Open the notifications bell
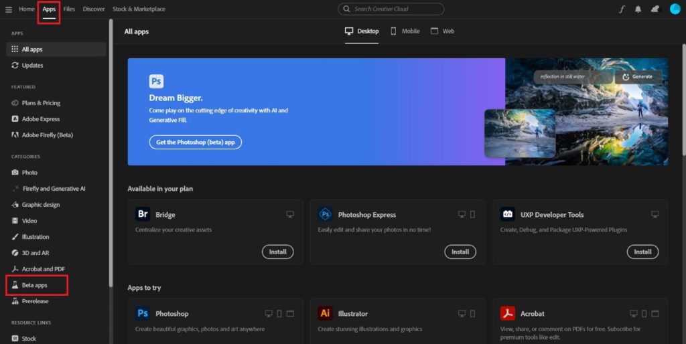 click(638, 9)
